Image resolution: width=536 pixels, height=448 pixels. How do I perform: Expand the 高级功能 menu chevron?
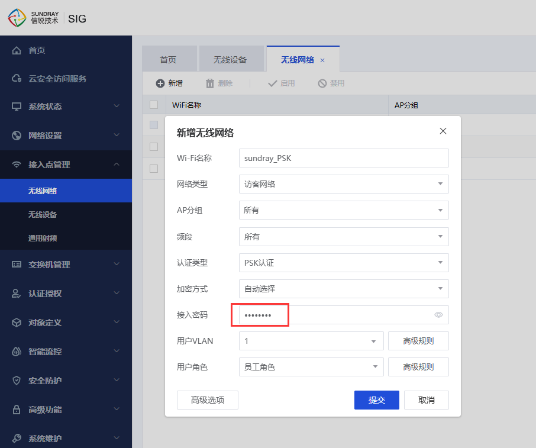click(x=117, y=409)
